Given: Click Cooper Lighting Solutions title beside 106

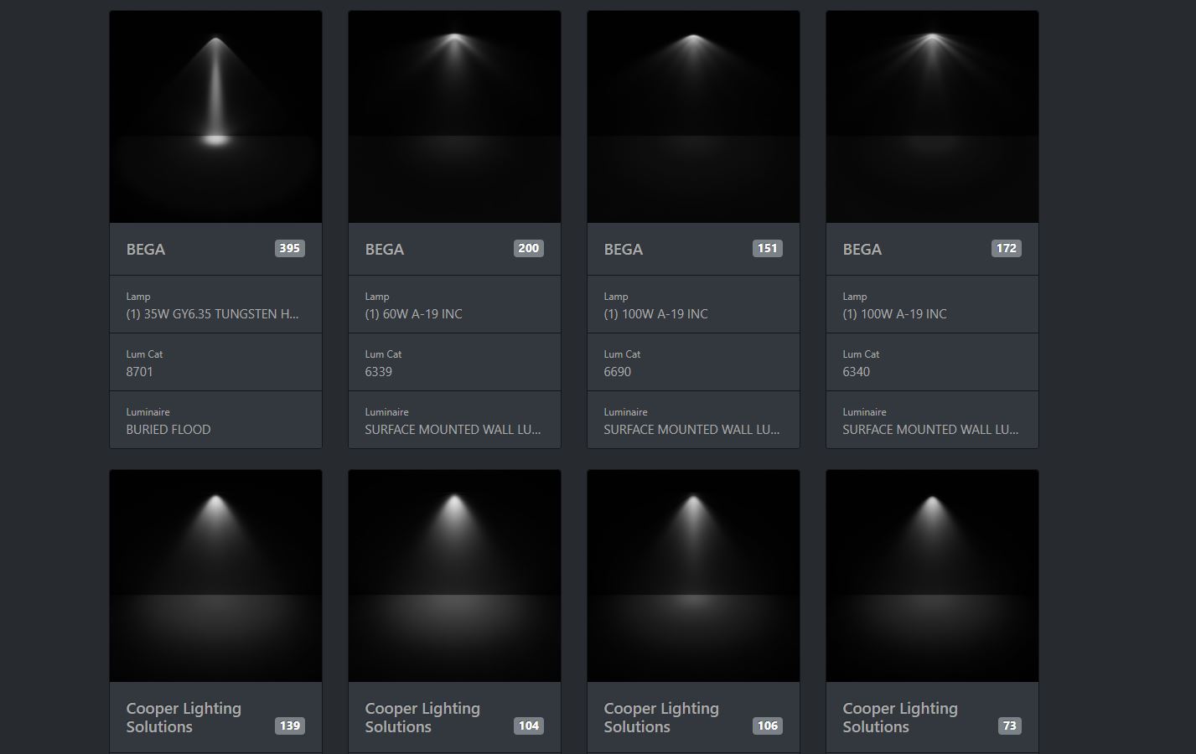Looking at the screenshot, I should 661,717.
